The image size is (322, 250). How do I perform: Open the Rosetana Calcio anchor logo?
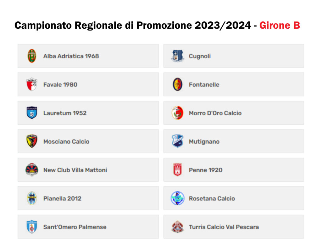(x=177, y=198)
